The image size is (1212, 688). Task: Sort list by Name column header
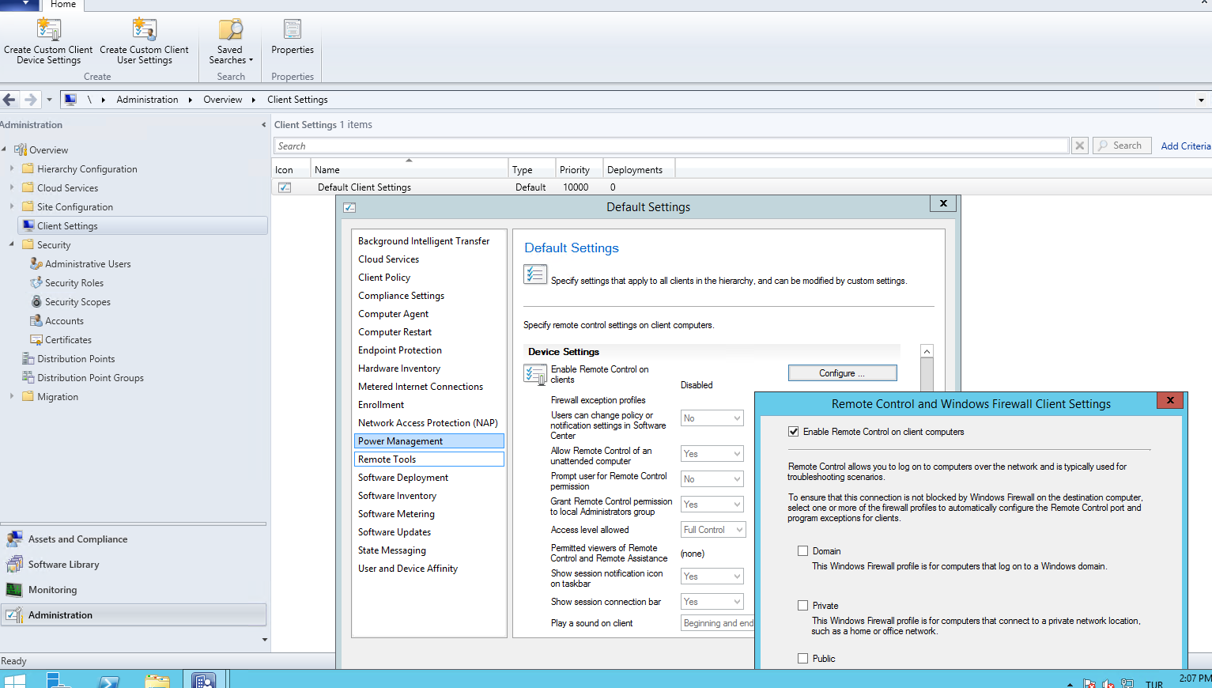click(x=409, y=170)
